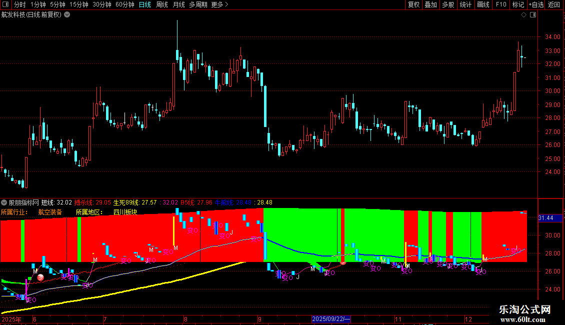The width and height of the screenshot is (565, 325).
Task: Select the 30分钟 period tab
Action: tap(101, 4)
